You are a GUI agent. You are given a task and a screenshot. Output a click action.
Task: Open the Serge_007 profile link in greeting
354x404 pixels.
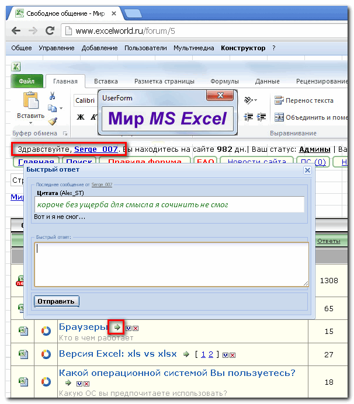[96, 149]
